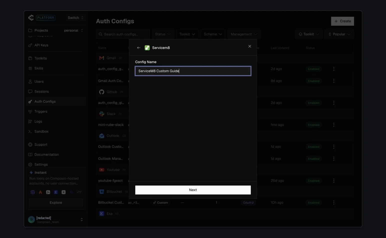Click the Support lifebuoy icon
Image resolution: width=386 pixels, height=238 pixels.
click(x=30, y=145)
